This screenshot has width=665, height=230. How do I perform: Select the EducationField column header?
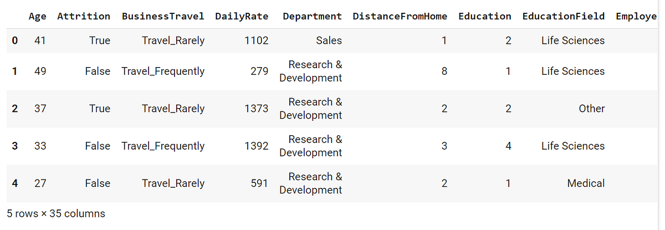[564, 16]
